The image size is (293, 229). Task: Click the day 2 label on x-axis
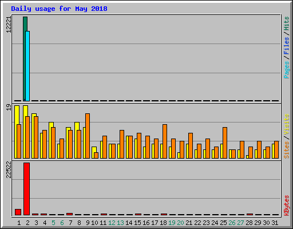27,223
